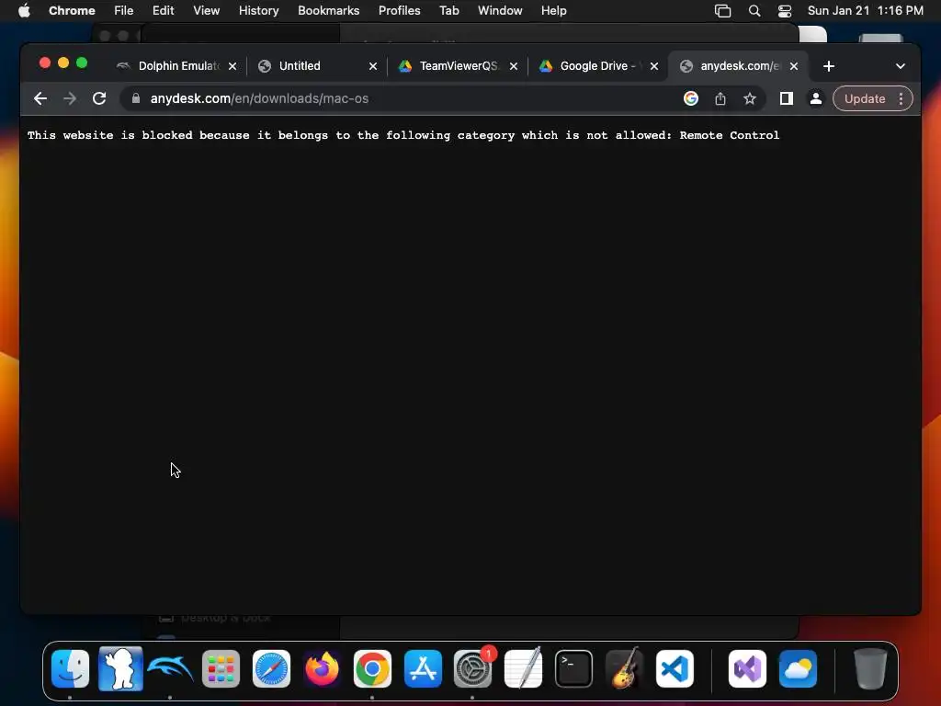
Task: Open the Chrome side panel
Action: [x=787, y=98]
